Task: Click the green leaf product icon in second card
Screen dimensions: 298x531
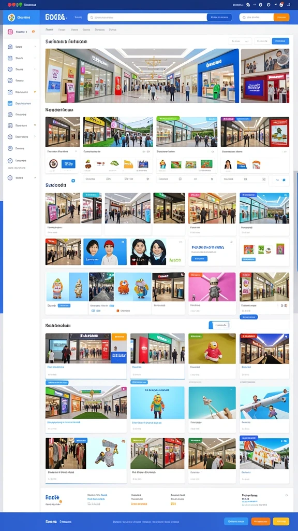Action: tap(114, 163)
